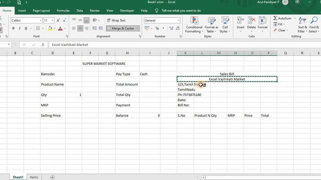Screen dimensions: 321x180
Task: Apply the fill color bucket
Action: click(x=50, y=28)
